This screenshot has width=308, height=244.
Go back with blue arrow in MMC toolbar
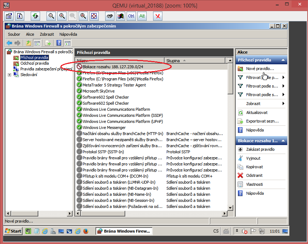pyautogui.click(x=9, y=43)
